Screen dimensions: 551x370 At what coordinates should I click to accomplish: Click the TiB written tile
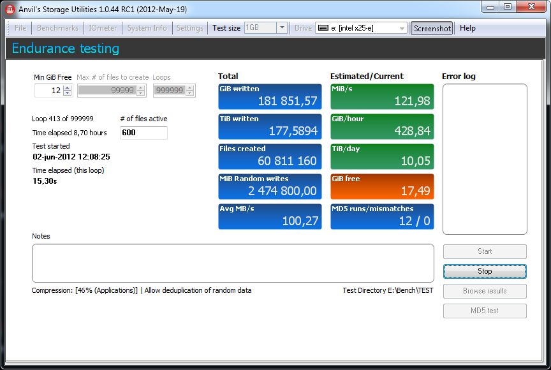270,126
